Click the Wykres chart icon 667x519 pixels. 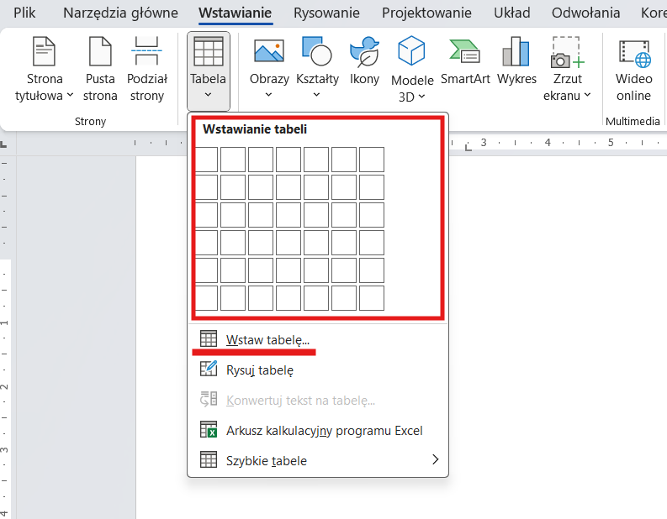[x=516, y=52]
